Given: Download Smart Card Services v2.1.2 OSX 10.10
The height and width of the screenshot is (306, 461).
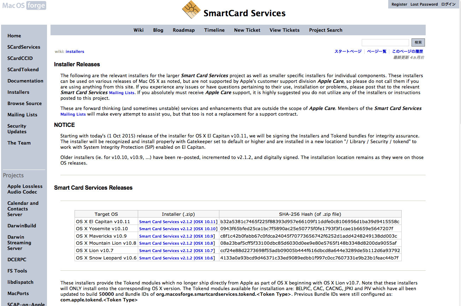Looking at the screenshot, I should (178, 229).
